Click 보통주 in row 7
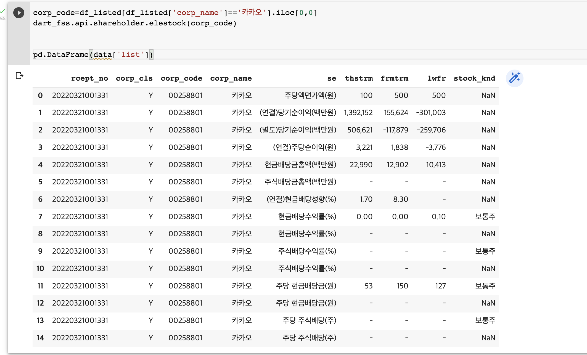 485,217
